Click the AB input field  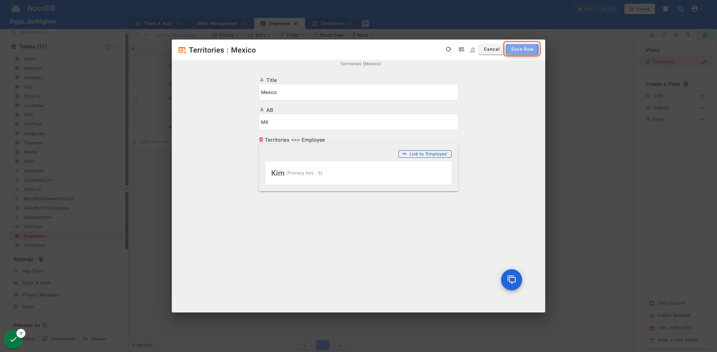358,122
